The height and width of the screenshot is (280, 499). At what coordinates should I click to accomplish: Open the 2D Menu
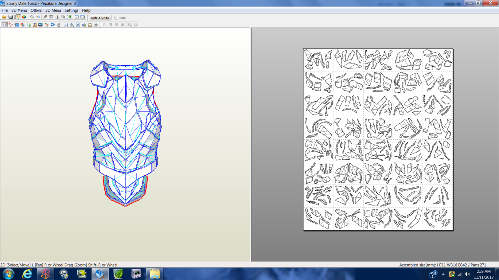[x=53, y=10]
